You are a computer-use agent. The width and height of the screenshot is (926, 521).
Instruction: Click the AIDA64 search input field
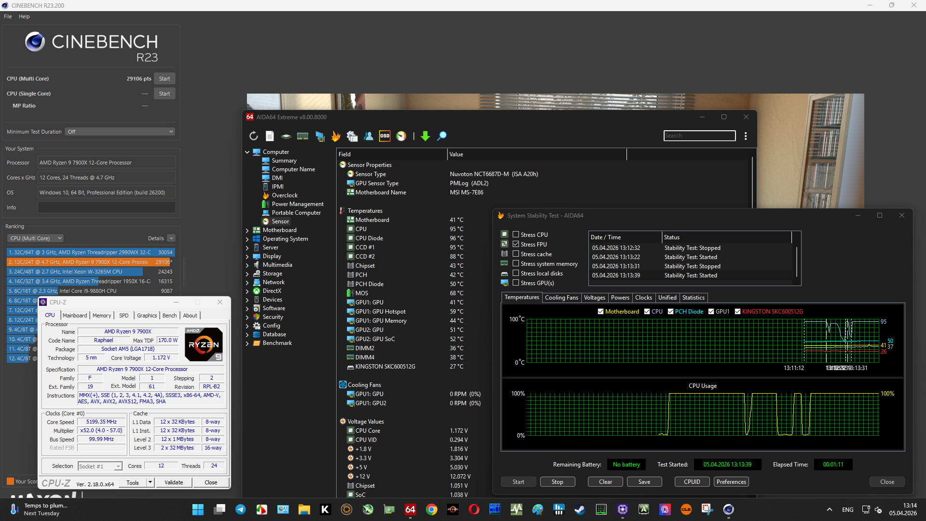click(699, 136)
